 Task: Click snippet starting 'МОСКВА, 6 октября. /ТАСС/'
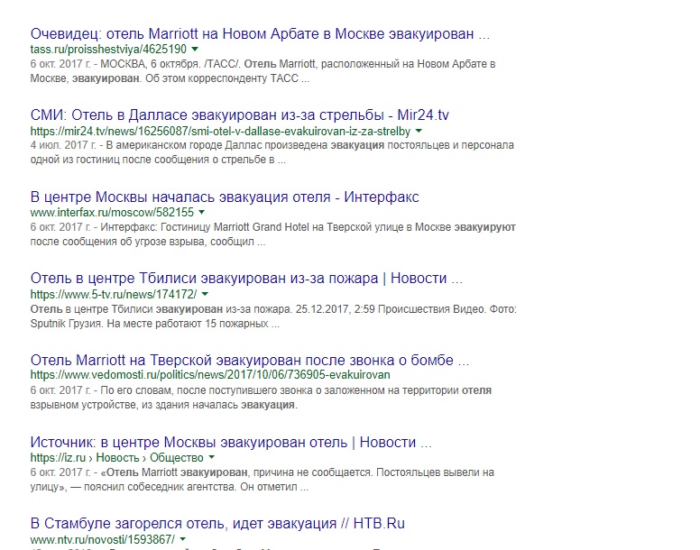click(x=262, y=71)
